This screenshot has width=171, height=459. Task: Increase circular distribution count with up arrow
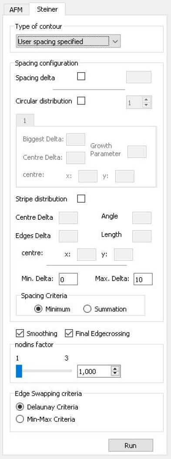click(x=146, y=100)
